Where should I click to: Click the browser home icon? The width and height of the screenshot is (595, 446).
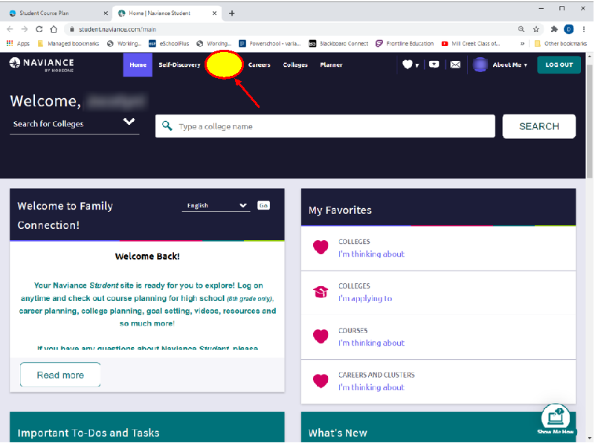(x=54, y=29)
